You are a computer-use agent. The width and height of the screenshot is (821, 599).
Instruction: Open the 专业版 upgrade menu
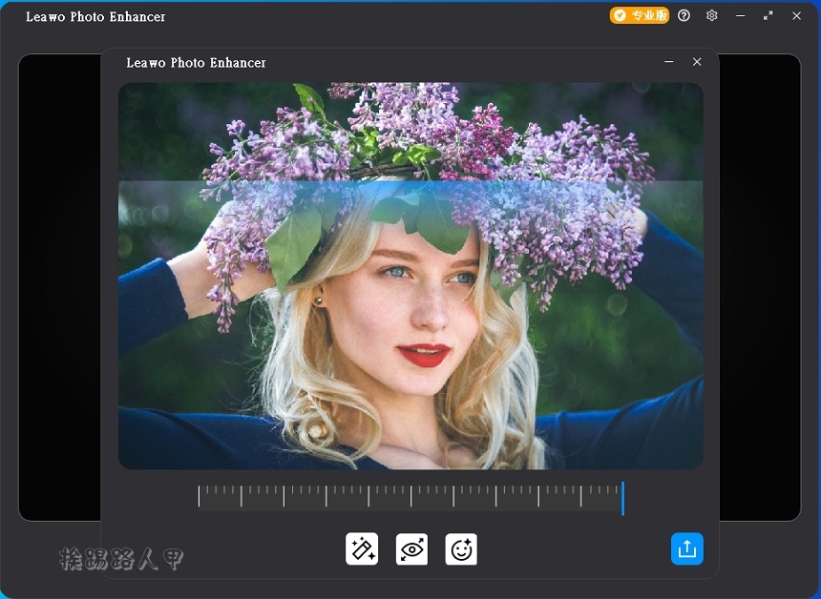[x=640, y=15]
